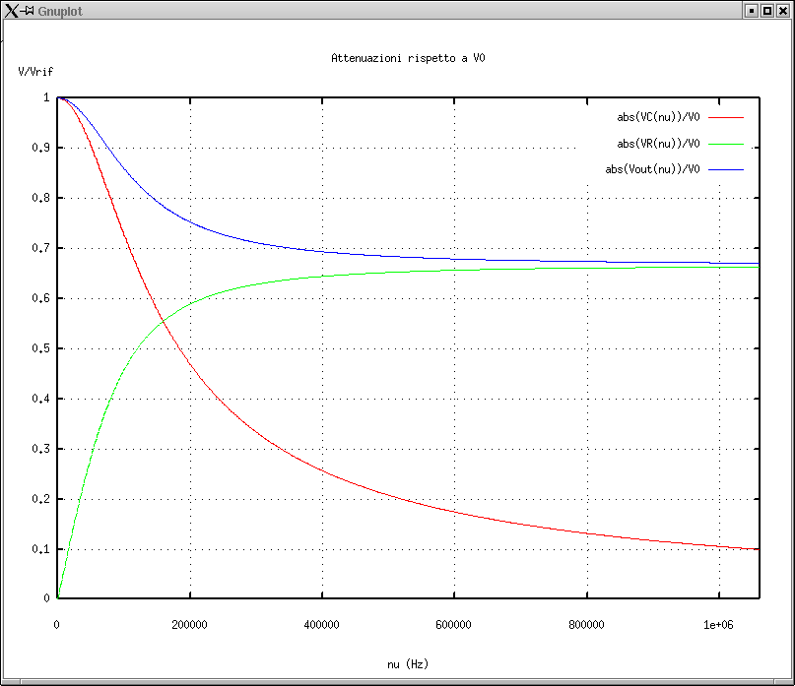This screenshot has width=795, height=686.
Task: Click the 0.9 y-axis tick label
Action: 41,148
